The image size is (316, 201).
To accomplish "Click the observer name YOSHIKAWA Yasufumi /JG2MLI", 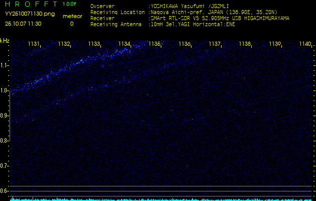I will (189, 6).
